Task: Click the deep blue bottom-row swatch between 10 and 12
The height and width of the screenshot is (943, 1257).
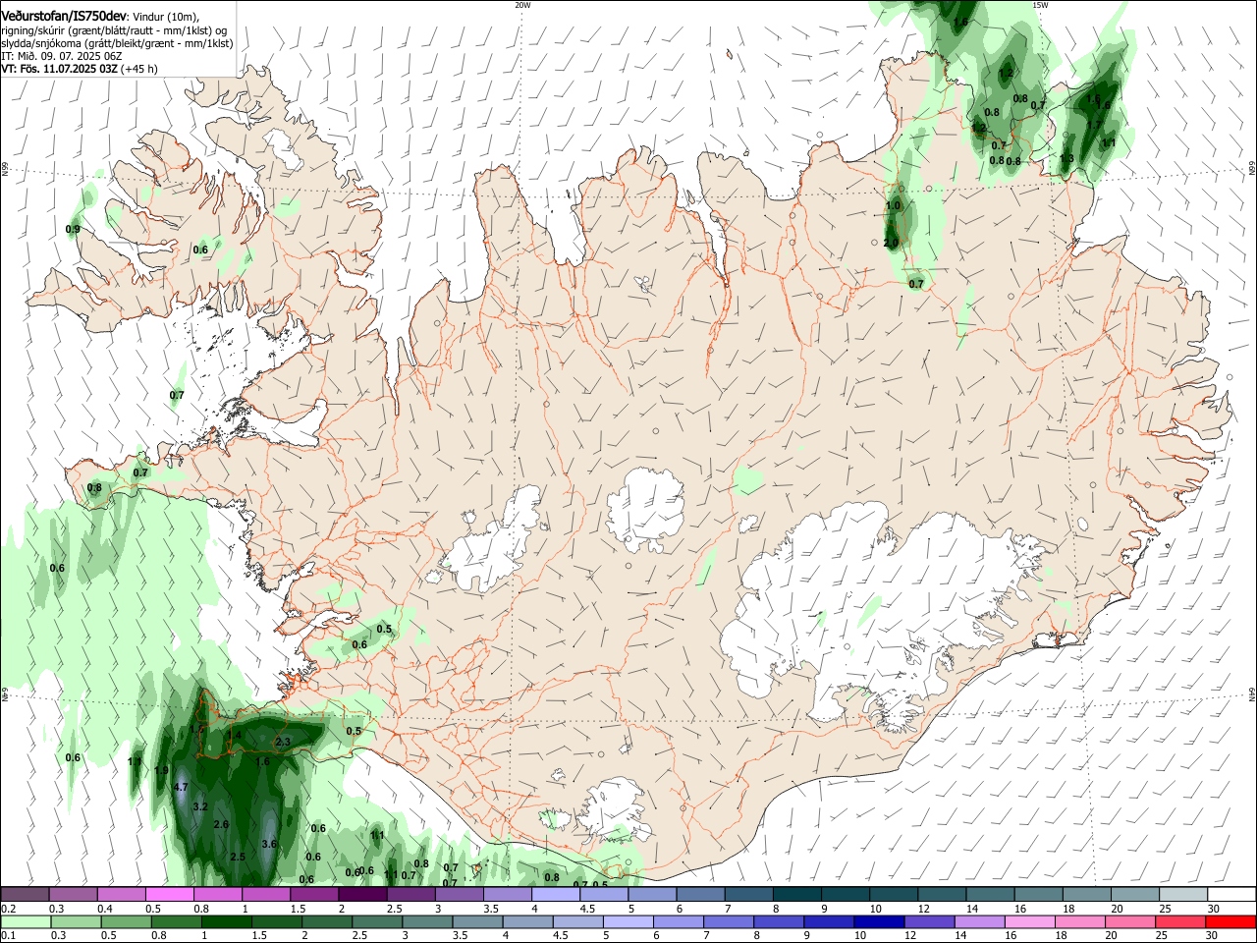Action: [877, 921]
